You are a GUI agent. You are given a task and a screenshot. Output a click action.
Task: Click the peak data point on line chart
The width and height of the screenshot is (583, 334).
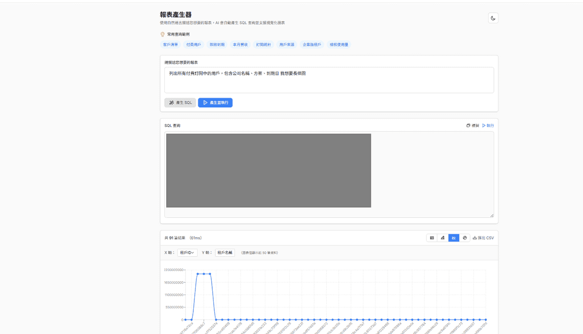(x=204, y=274)
